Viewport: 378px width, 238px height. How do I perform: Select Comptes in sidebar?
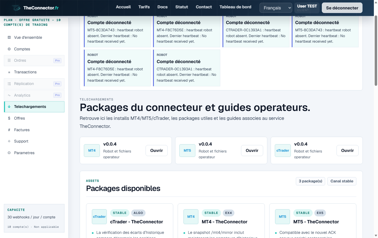[x=34, y=49]
